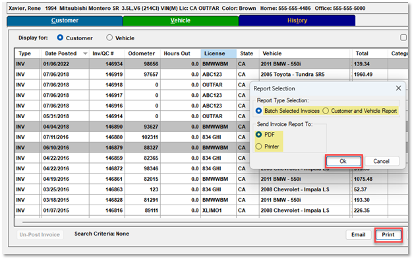This screenshot has width=414, height=260.
Task: Select invoice number 146828
Action: [x=114, y=200]
